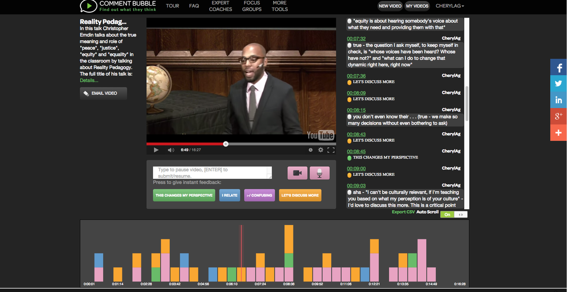Open the Details... link
This screenshot has height=292, width=567.
click(x=89, y=80)
